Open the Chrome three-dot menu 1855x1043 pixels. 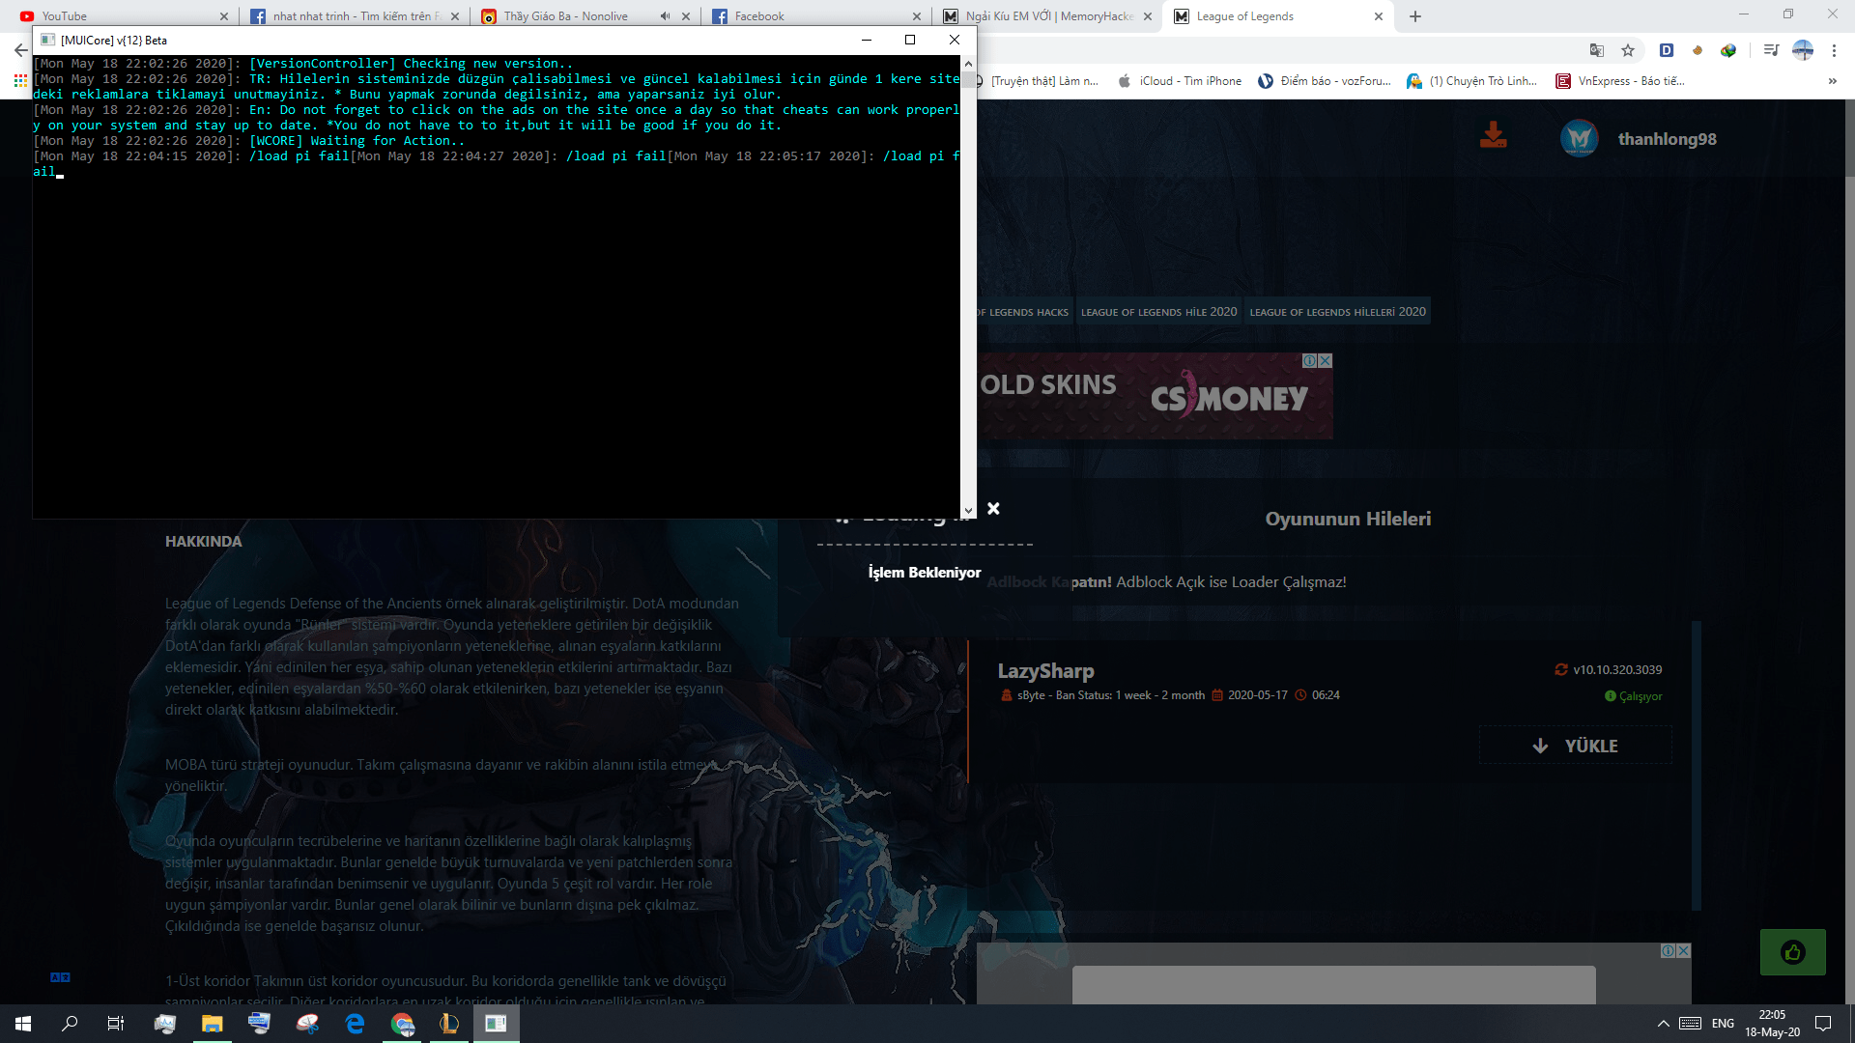(x=1834, y=50)
